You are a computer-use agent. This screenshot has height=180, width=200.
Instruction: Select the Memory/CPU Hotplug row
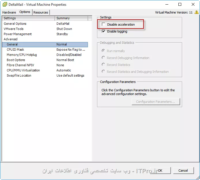pos(45,55)
